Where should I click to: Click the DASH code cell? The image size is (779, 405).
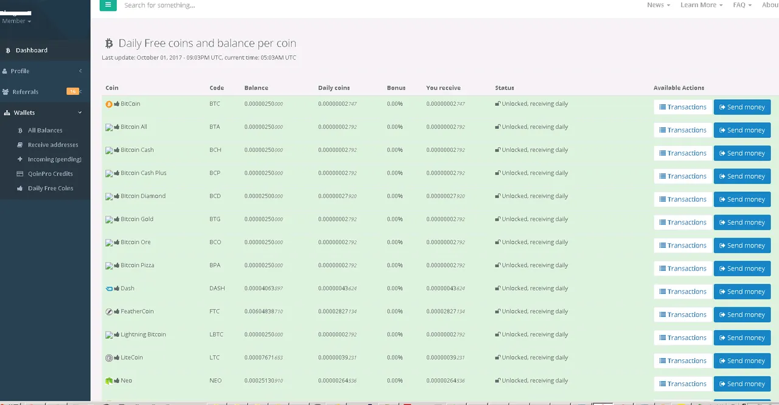point(217,289)
